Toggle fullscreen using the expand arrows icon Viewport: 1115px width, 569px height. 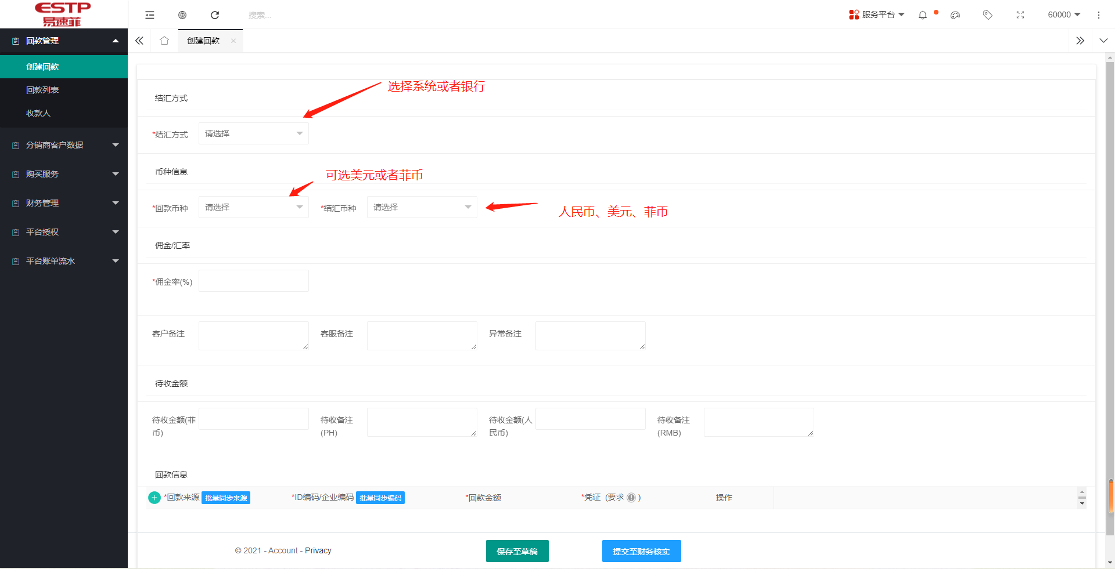(1020, 15)
